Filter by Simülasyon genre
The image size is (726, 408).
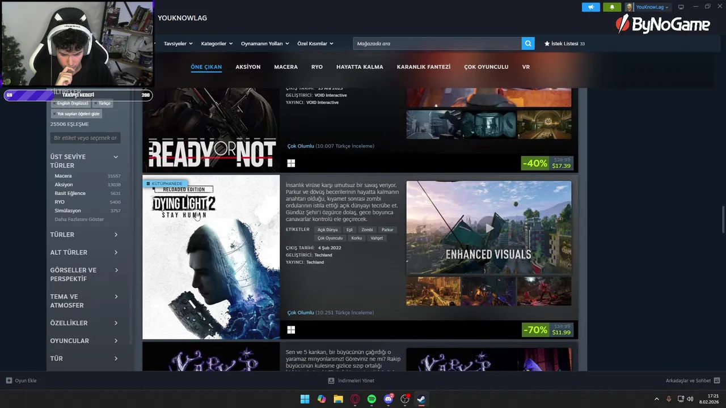pos(87,211)
